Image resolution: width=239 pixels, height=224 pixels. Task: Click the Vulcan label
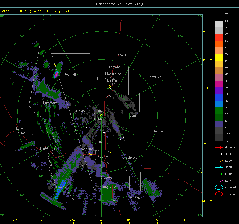click(135, 198)
